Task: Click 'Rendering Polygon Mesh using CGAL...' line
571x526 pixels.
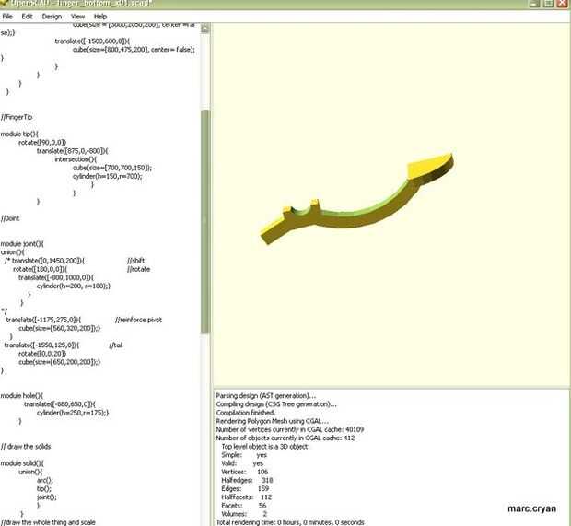Action: [273, 421]
